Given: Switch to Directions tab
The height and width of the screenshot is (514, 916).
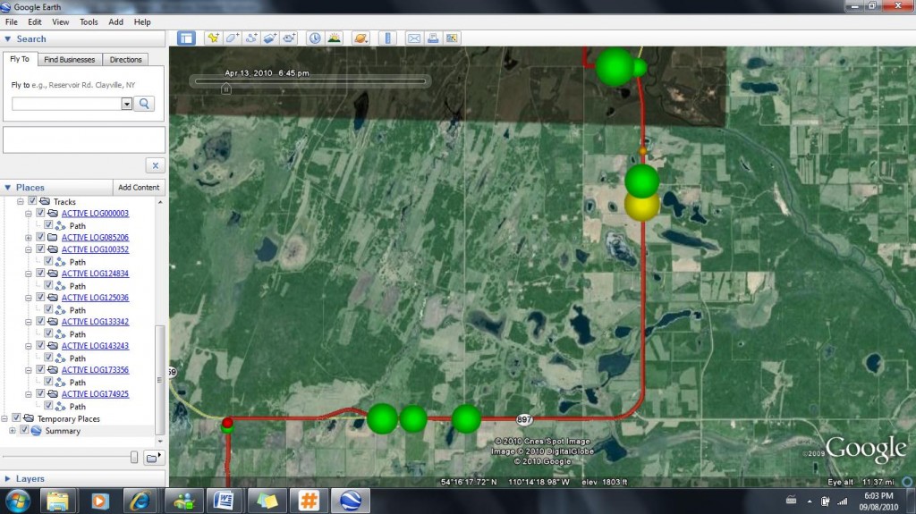Looking at the screenshot, I should pyautogui.click(x=125, y=60).
